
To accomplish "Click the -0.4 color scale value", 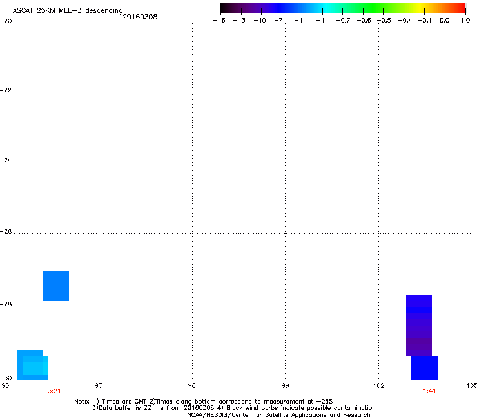I will [405, 21].
